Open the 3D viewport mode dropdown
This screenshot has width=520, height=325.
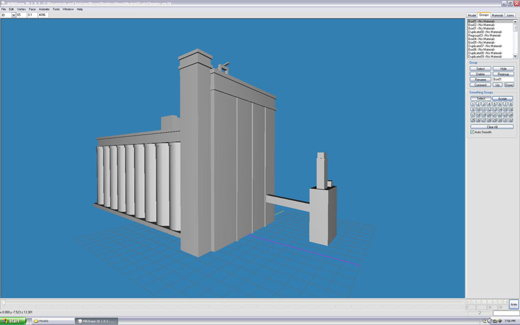[8, 15]
